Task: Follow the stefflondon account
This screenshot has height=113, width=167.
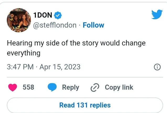Action: coord(93,25)
